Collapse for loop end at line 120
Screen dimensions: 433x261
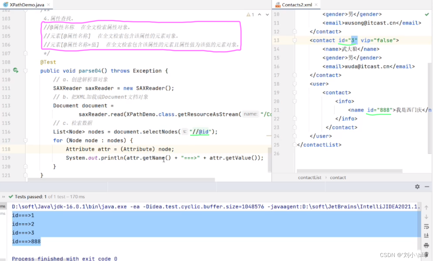coord(25,167)
